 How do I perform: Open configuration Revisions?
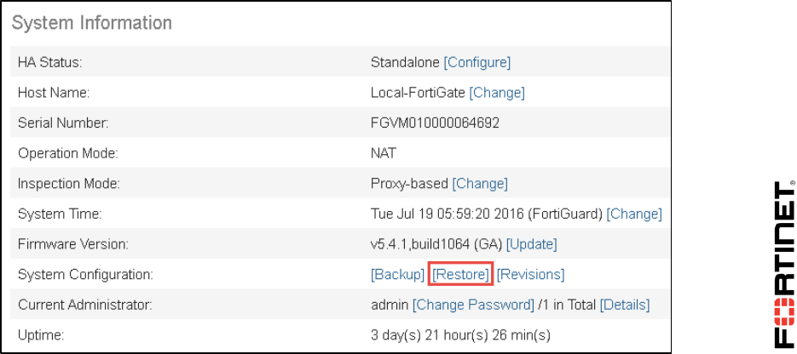pyautogui.click(x=530, y=275)
